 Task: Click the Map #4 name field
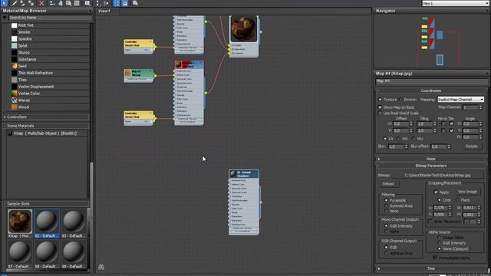coord(431,81)
